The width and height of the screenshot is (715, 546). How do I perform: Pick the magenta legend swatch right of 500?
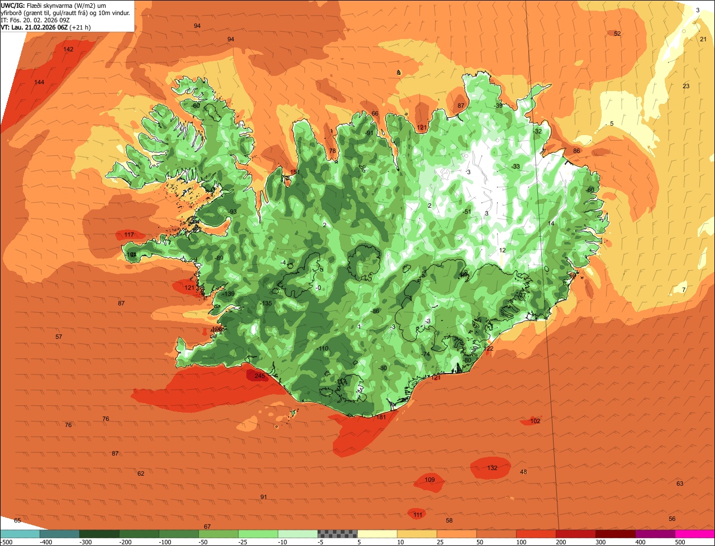click(695, 534)
